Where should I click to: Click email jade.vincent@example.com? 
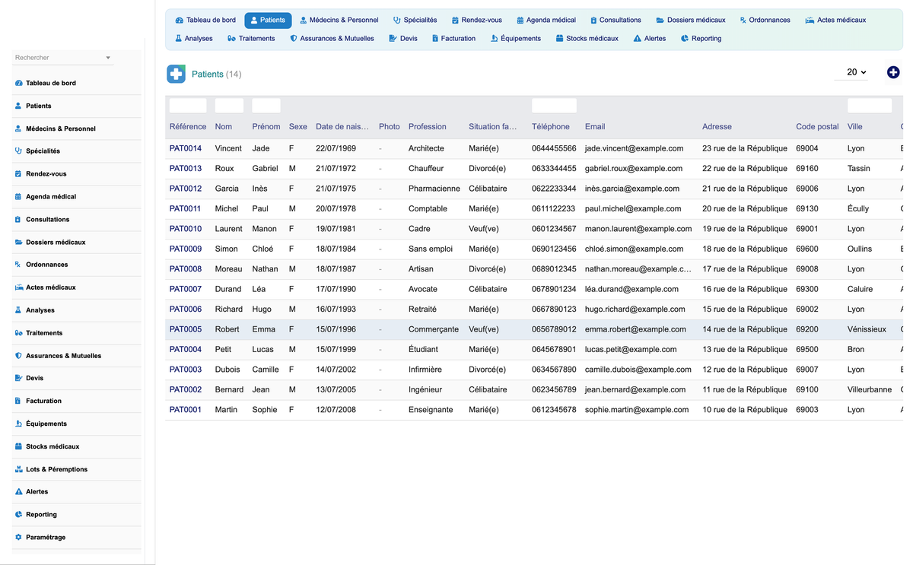635,148
